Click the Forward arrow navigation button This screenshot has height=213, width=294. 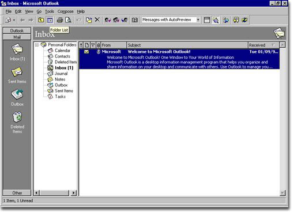click(x=31, y=20)
